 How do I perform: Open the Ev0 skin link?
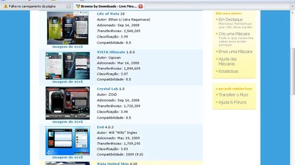point(100,127)
